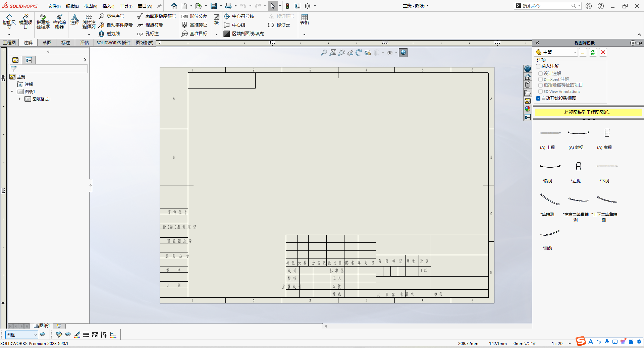Expand the 图纸格式1 tree node
Image resolution: width=644 pixels, height=348 pixels.
(20, 99)
